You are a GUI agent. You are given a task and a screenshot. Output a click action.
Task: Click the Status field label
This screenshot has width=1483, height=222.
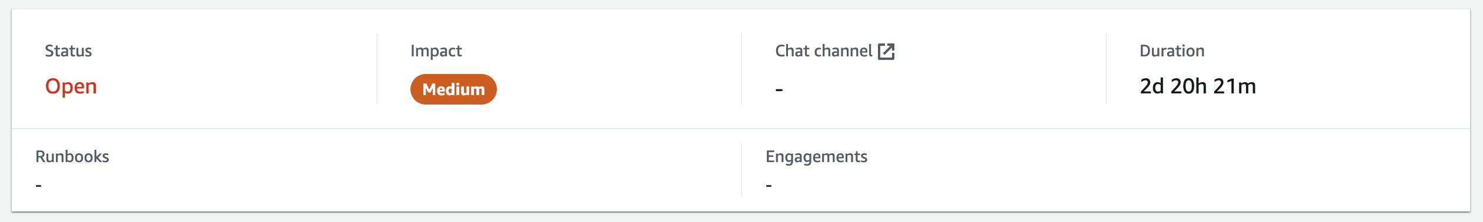(x=68, y=51)
